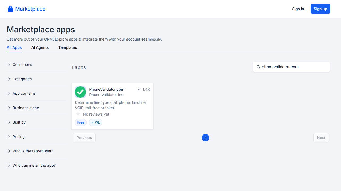
Task: Click the magnifying glass search icon
Action: pyautogui.click(x=258, y=67)
